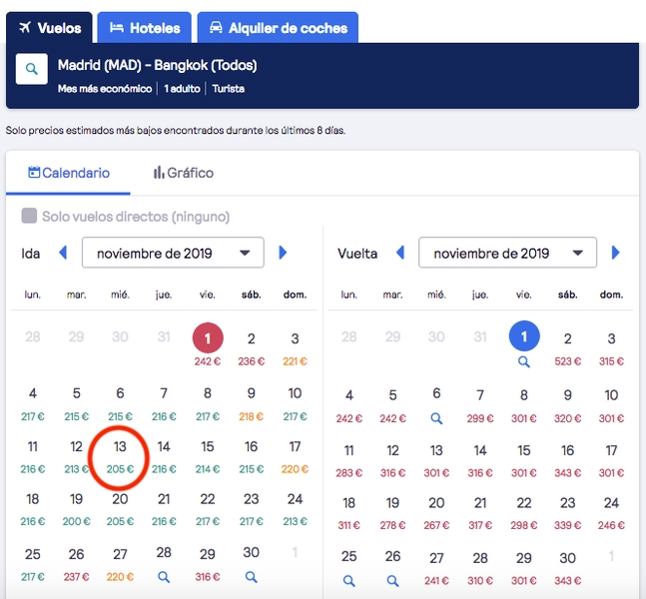The image size is (646, 599).
Task: Select Ida day 12 at 213 €
Action: click(x=76, y=457)
